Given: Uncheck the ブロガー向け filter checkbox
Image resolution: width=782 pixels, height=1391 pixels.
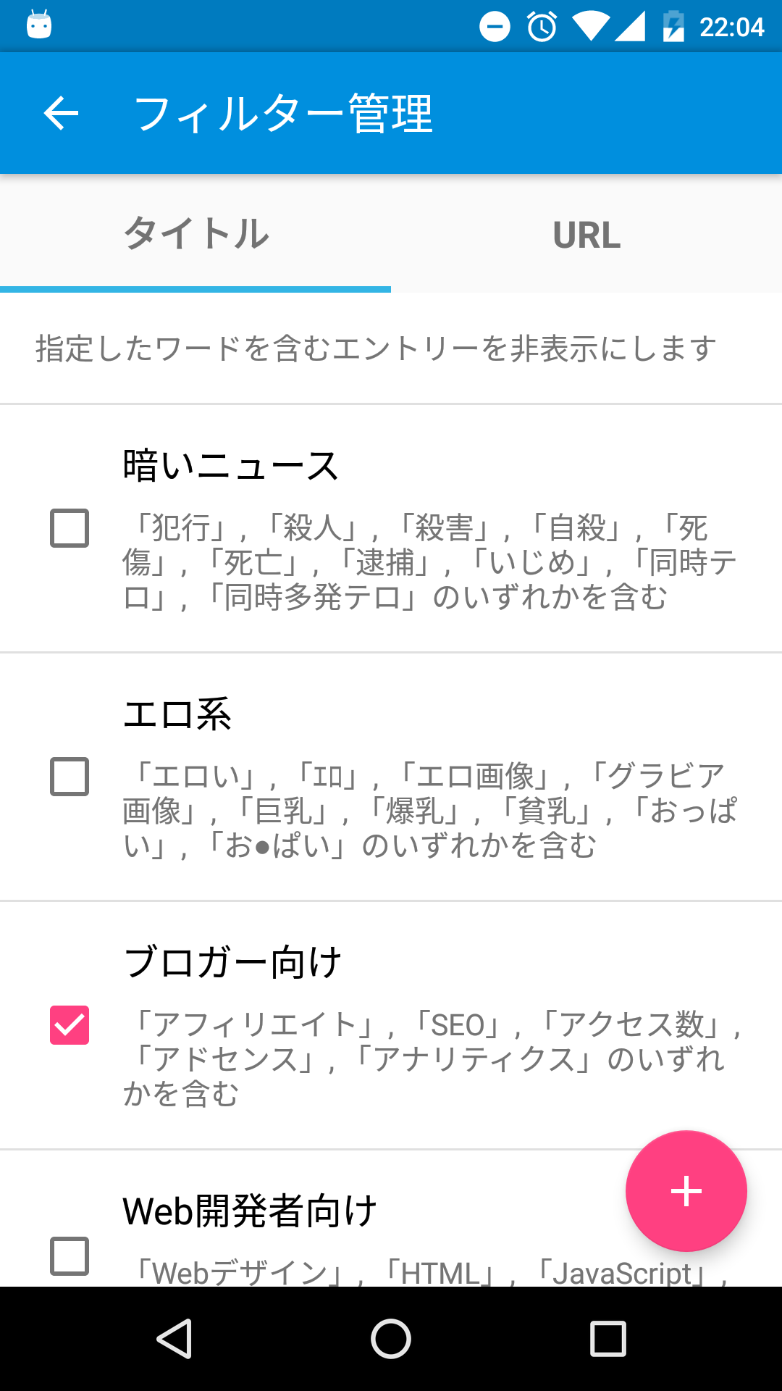Looking at the screenshot, I should tap(70, 1025).
